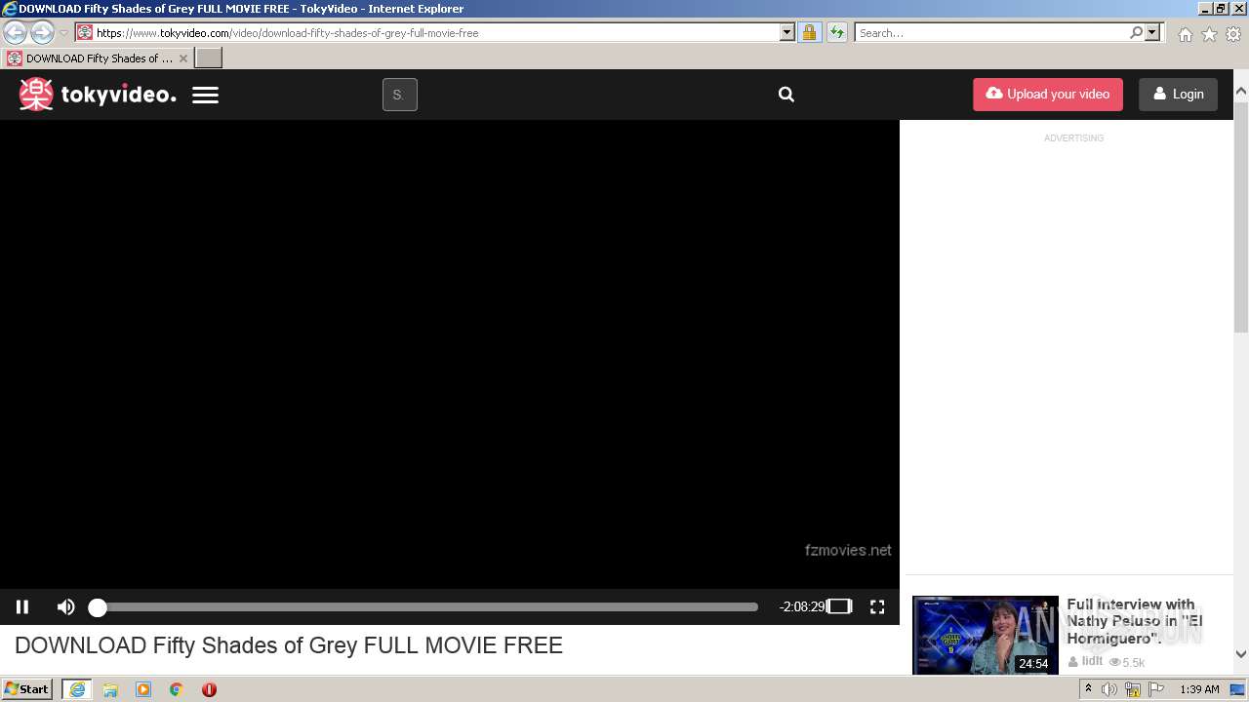This screenshot has height=702, width=1249.
Task: Click the security lock icon
Action: coord(809,32)
